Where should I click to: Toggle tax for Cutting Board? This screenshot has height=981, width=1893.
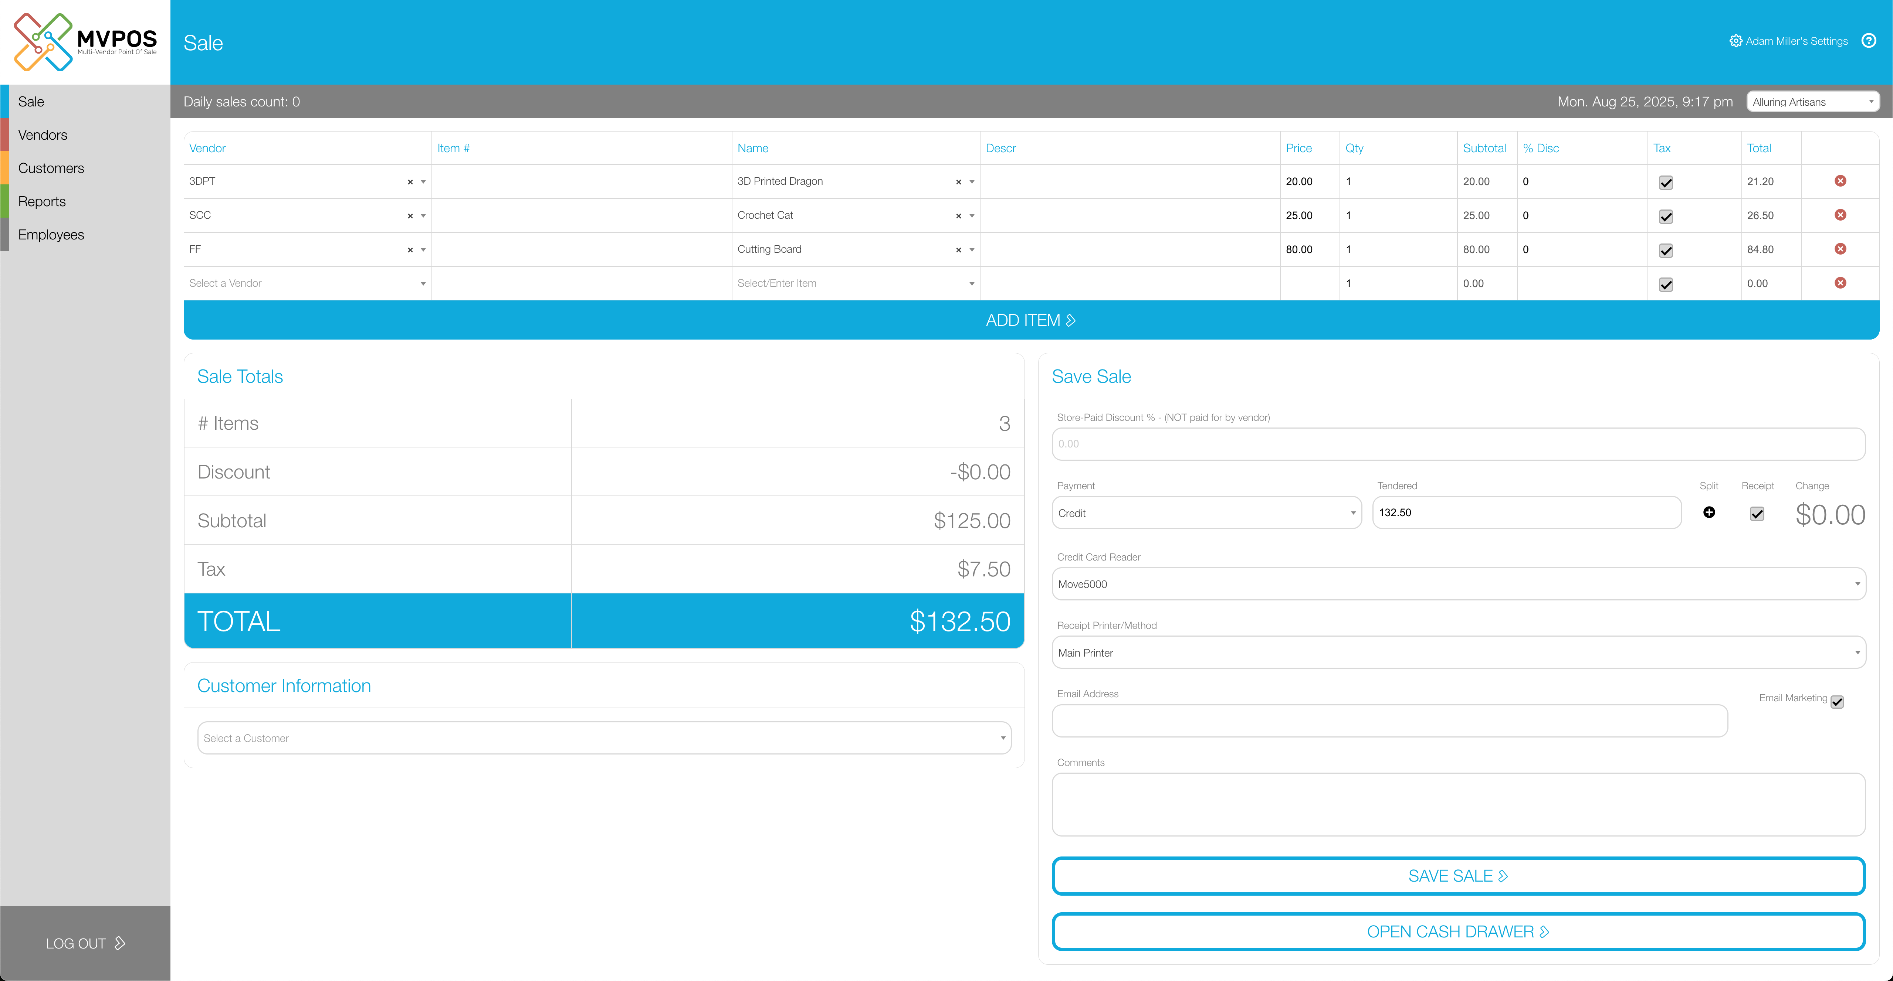pyautogui.click(x=1666, y=251)
